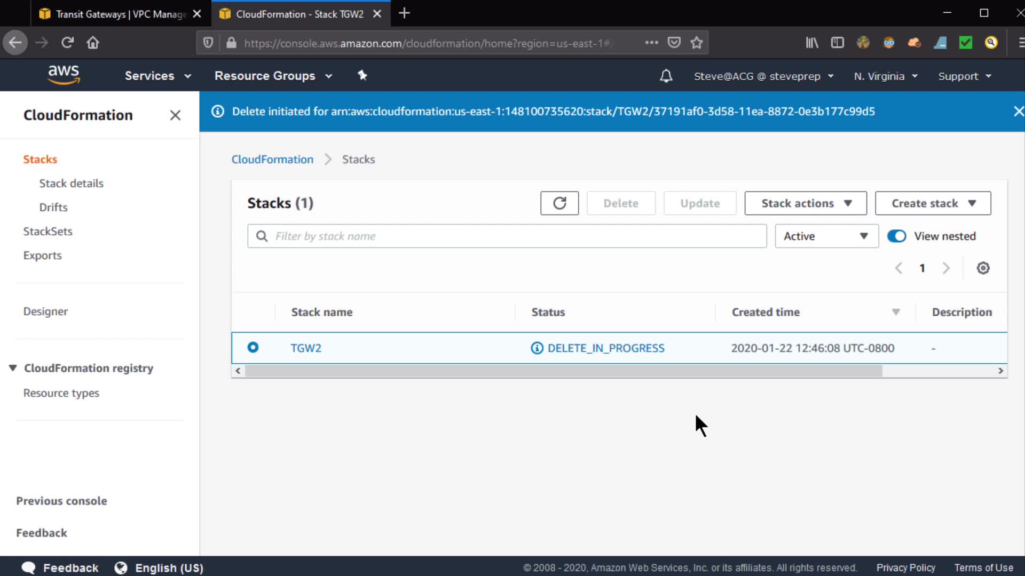The image size is (1025, 576).
Task: Dismiss the delete initiated info banner
Action: point(1018,111)
